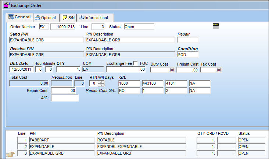Click OPEN status of FABEPART row
Image resolution: width=269 pixels, height=159 pixels.
pos(251,140)
